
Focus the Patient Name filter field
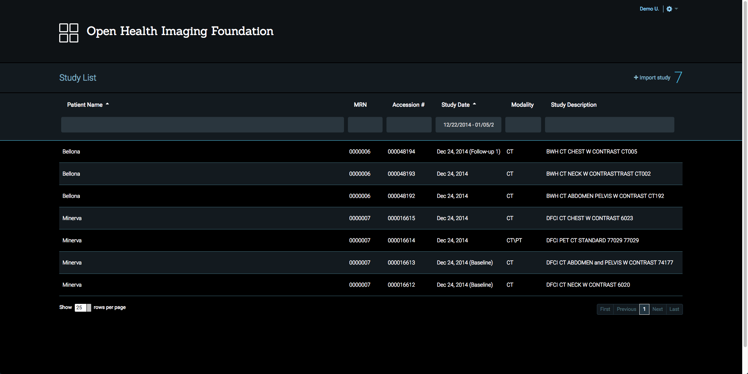pyautogui.click(x=202, y=125)
